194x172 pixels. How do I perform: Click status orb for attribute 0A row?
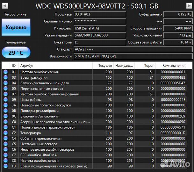5,105
